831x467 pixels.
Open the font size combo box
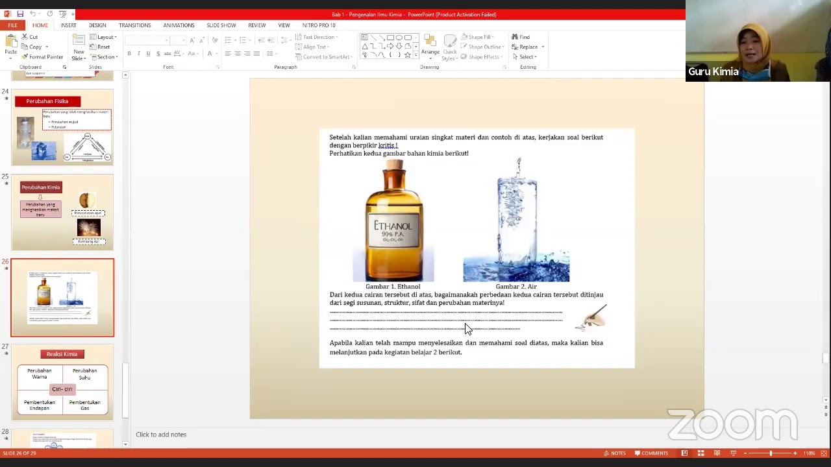click(x=177, y=40)
